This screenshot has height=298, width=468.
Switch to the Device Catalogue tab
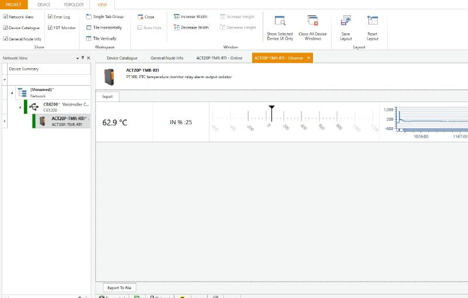(x=122, y=58)
